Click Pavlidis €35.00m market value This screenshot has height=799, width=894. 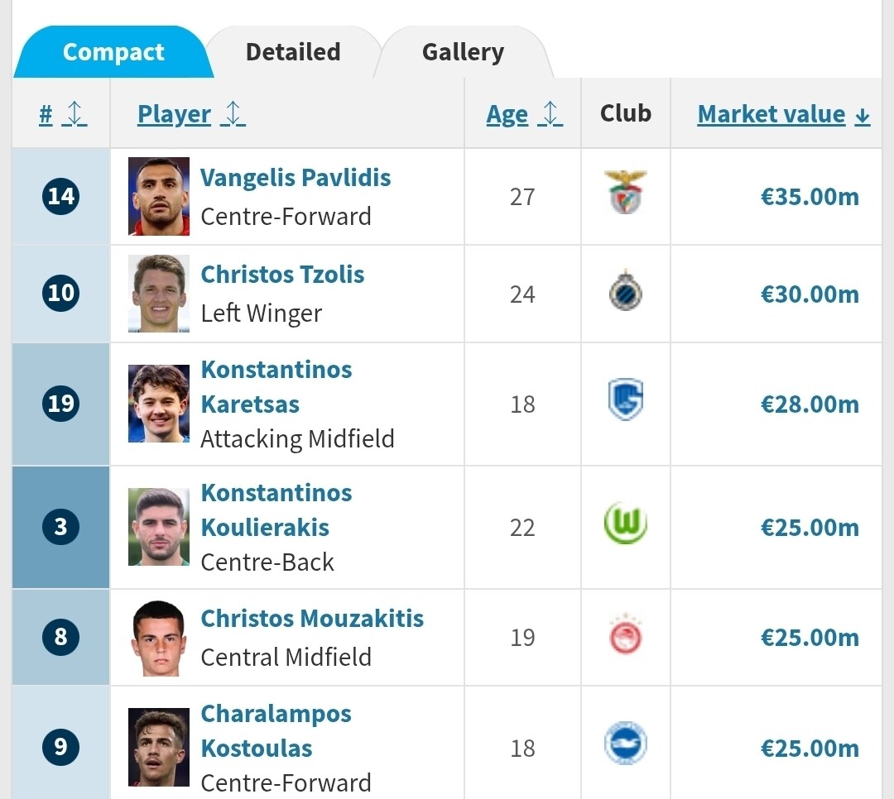pos(810,197)
